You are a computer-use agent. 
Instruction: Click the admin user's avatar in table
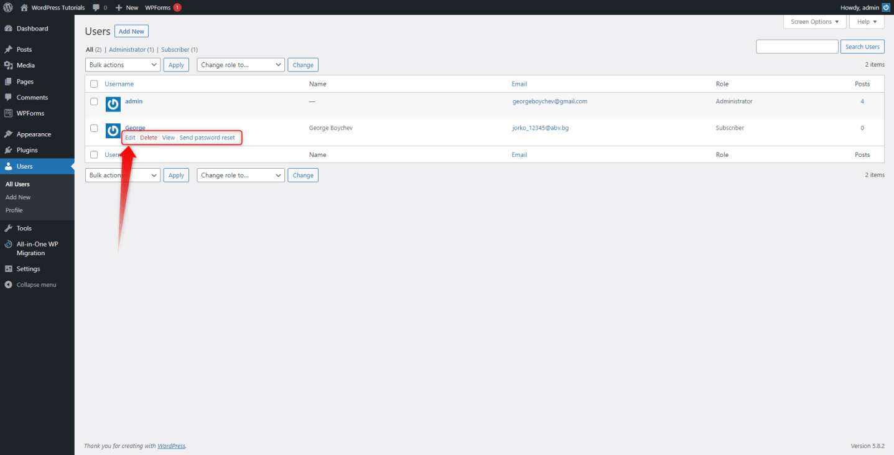(113, 105)
